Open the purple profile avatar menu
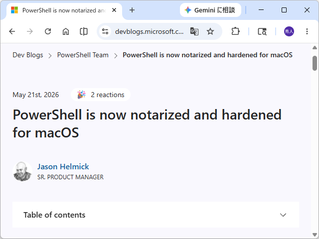 coord(289,31)
